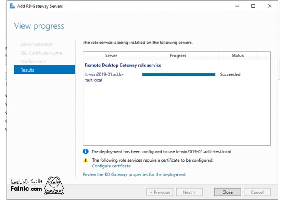
Task: Click the yellow warning triangle icon
Action: click(86, 160)
